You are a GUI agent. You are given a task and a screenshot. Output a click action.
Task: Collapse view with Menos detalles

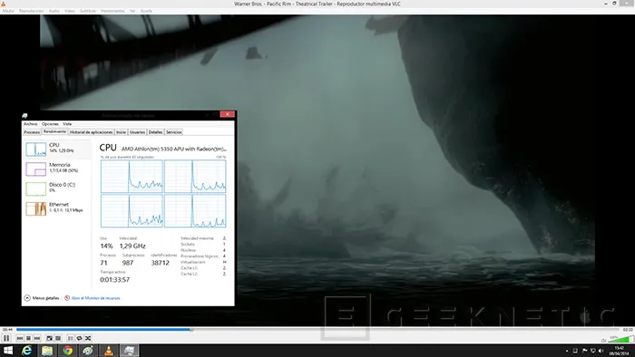click(x=42, y=298)
